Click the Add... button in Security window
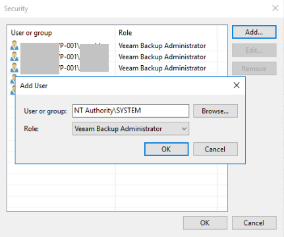The height and width of the screenshot is (237, 284). (x=254, y=32)
